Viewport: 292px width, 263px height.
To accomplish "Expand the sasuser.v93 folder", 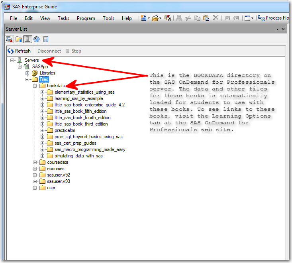I will click(x=35, y=181).
